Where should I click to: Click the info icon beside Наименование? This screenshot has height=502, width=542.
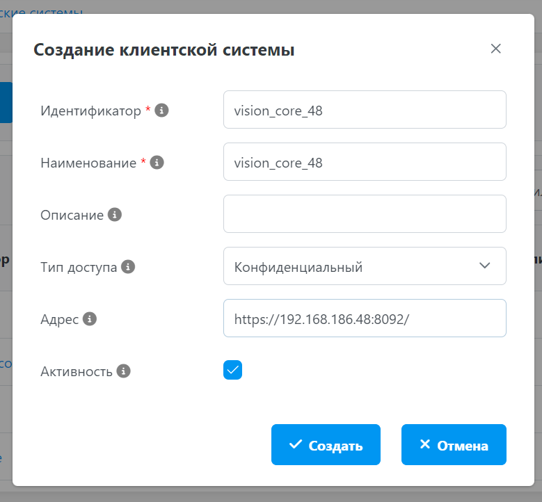click(157, 163)
